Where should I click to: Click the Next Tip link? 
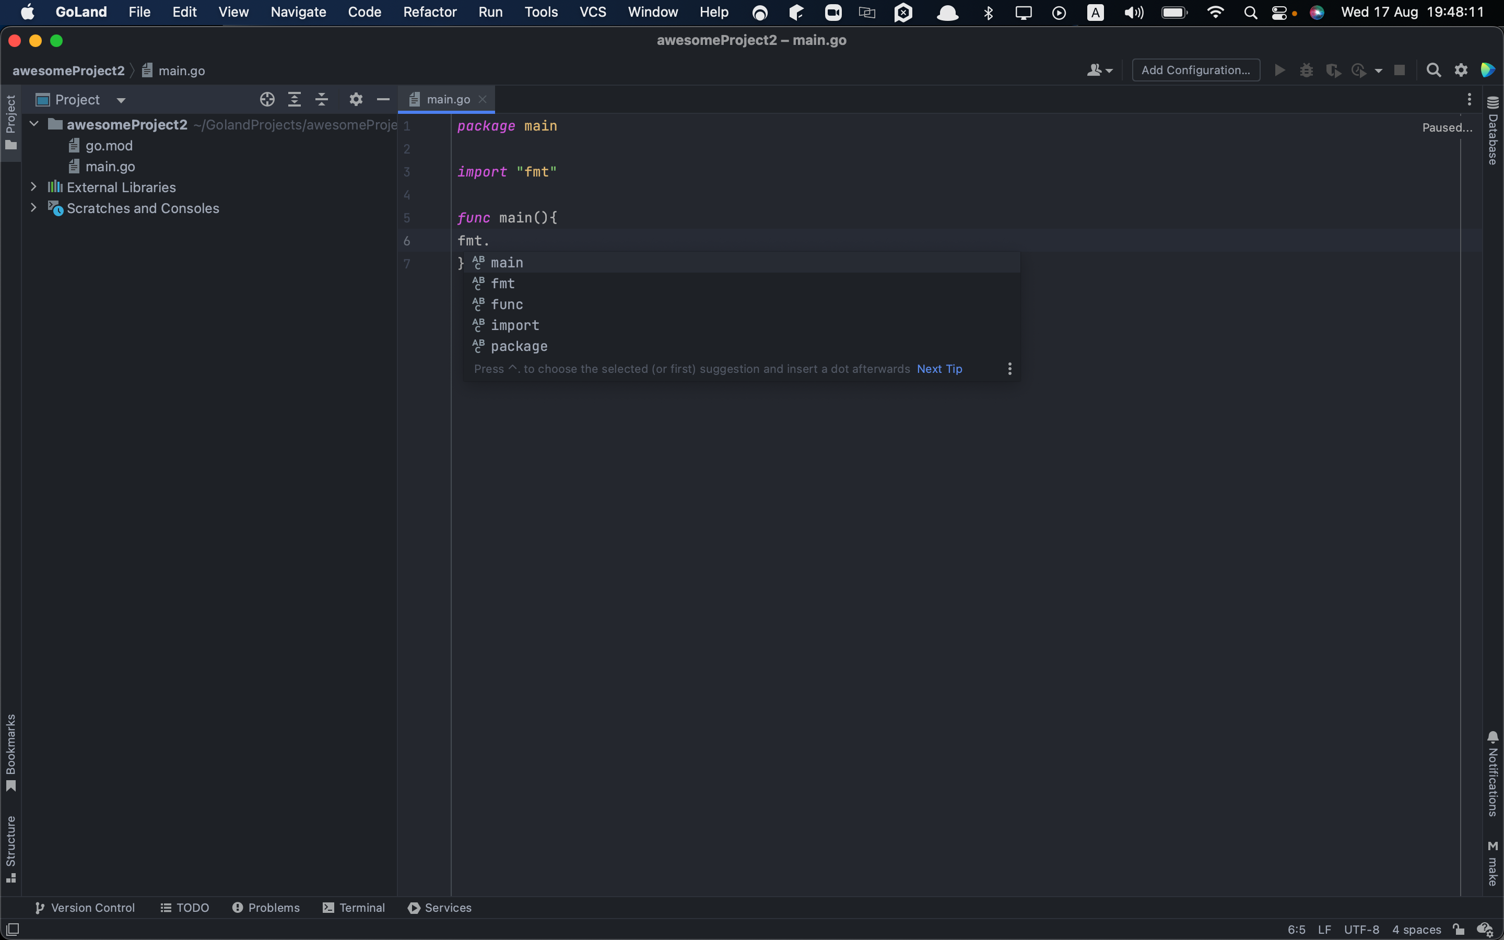tap(939, 369)
